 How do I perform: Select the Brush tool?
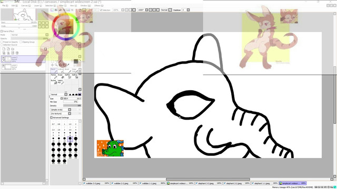pyautogui.click(x=67, y=70)
